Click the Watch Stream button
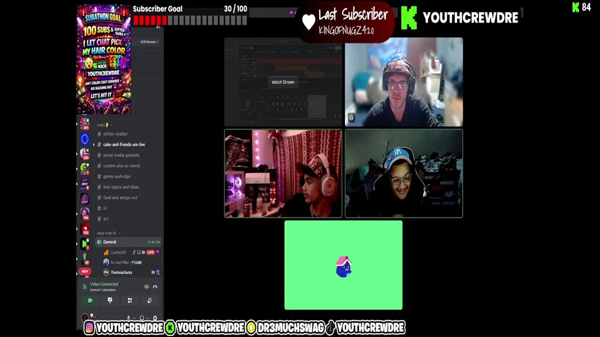Viewport: 600px width, 337px height. (283, 82)
